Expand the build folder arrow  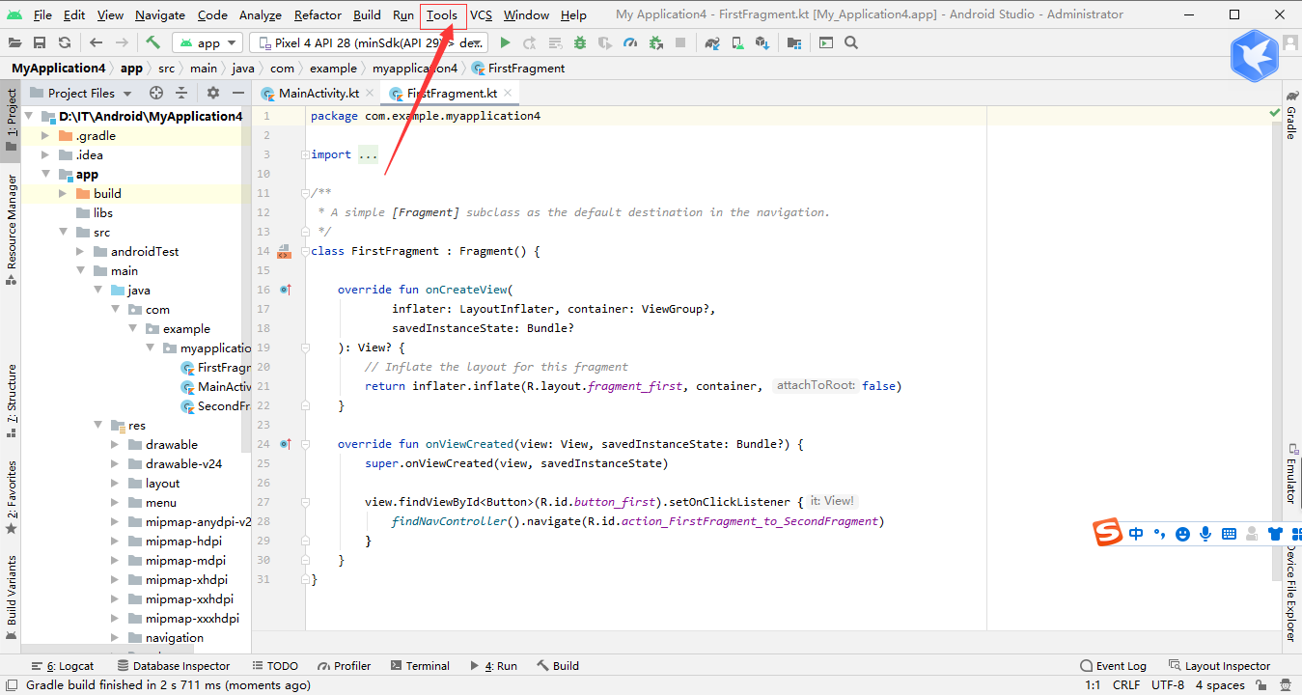click(63, 193)
